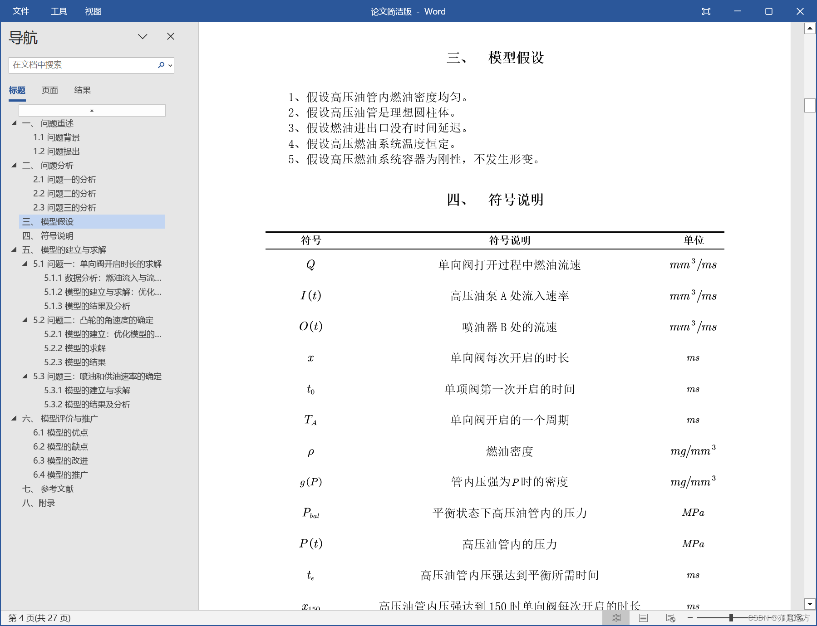
Task: Go to heading 八、附录
Action: tap(39, 503)
